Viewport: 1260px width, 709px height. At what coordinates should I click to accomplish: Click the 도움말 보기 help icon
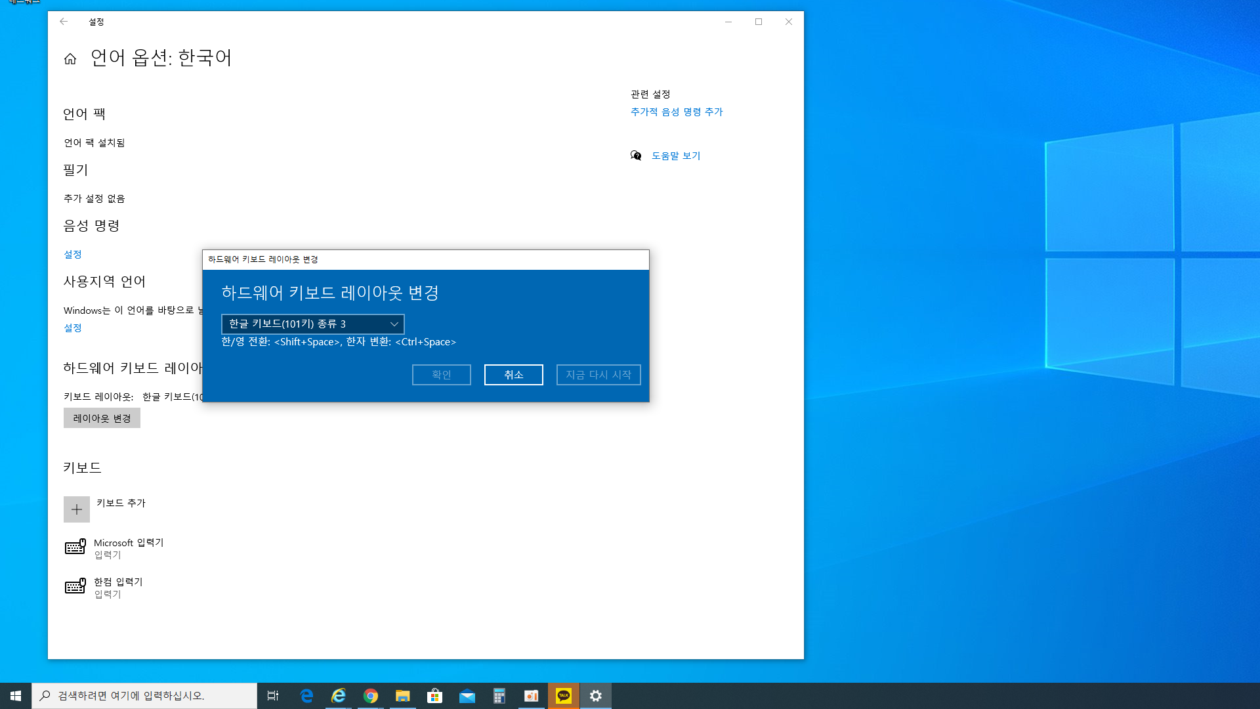636,156
